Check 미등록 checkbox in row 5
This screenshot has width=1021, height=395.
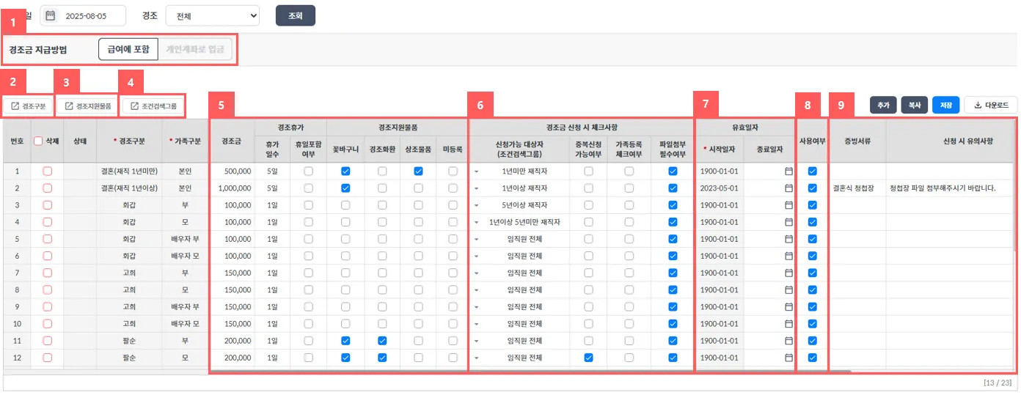click(x=453, y=239)
